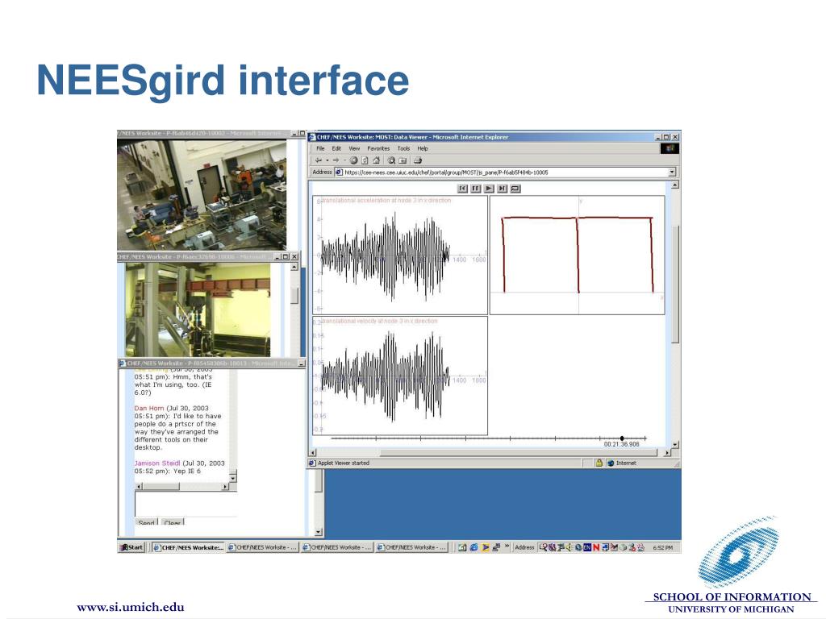The width and height of the screenshot is (826, 619).
Task: Click into the Address bar URL field
Action: coord(506,172)
